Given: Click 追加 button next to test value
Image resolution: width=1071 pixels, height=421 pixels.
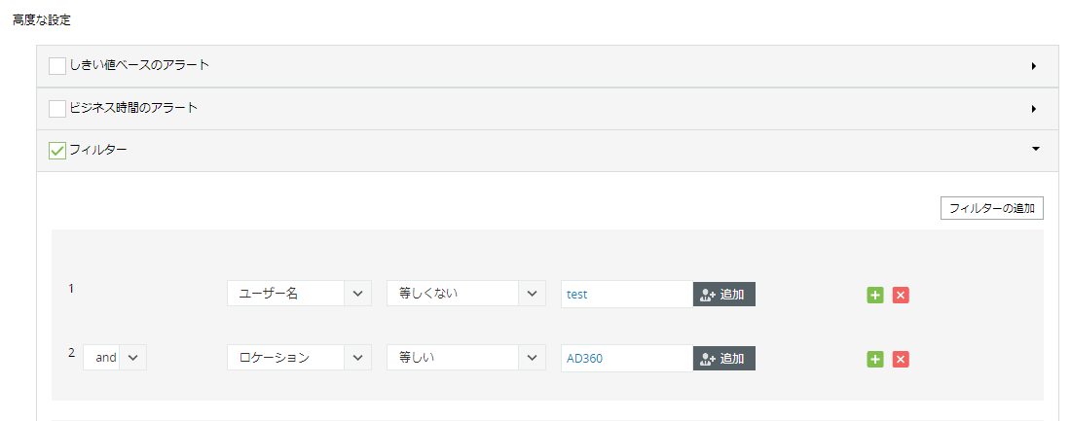Looking at the screenshot, I should (724, 294).
